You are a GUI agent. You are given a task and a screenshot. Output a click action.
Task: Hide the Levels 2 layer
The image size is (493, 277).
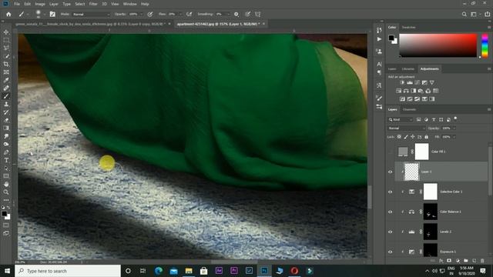point(391,232)
